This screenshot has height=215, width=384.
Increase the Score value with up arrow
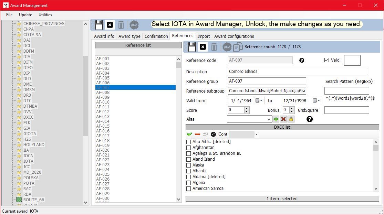tap(247, 109)
